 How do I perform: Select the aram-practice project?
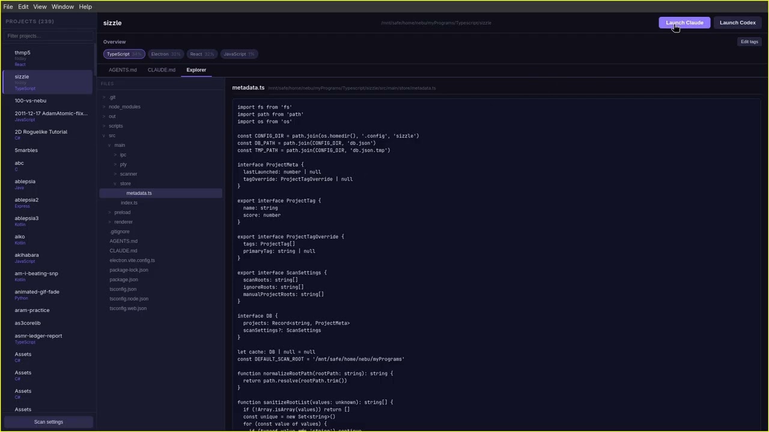pos(48,310)
